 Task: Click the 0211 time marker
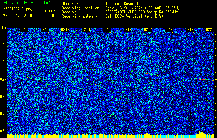click(24, 30)
